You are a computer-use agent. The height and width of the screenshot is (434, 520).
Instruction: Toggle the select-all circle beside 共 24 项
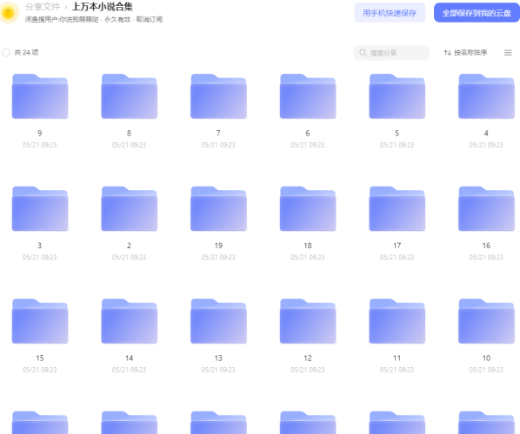tap(6, 53)
